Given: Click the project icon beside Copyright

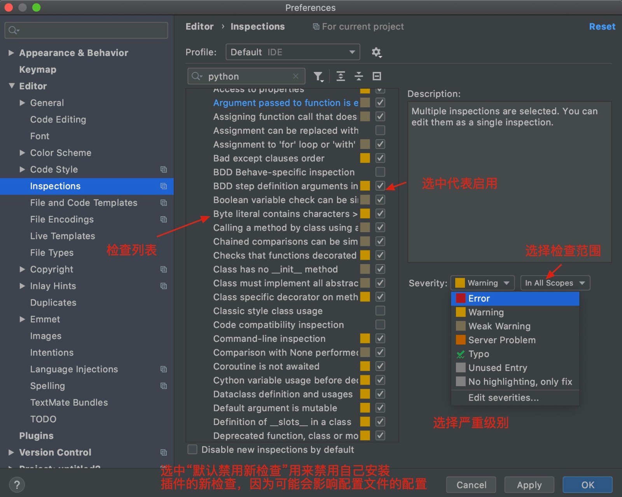Looking at the screenshot, I should (164, 269).
